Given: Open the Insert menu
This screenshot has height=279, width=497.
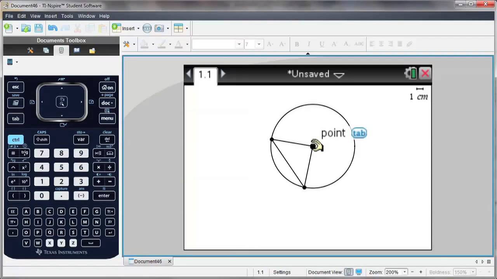Looking at the screenshot, I should coord(51,16).
